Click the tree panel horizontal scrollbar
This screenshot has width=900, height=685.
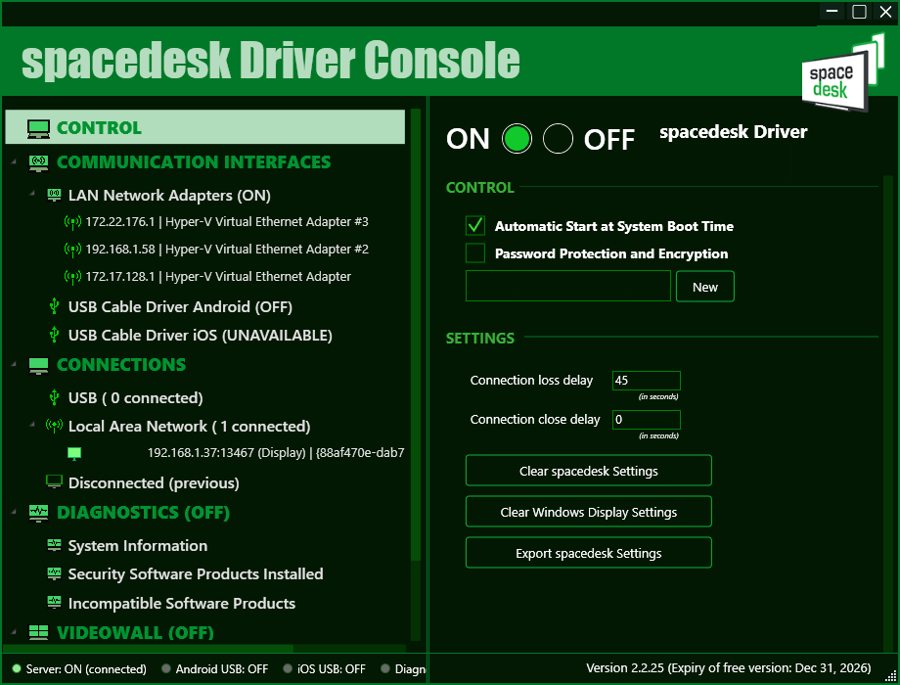[x=150, y=648]
